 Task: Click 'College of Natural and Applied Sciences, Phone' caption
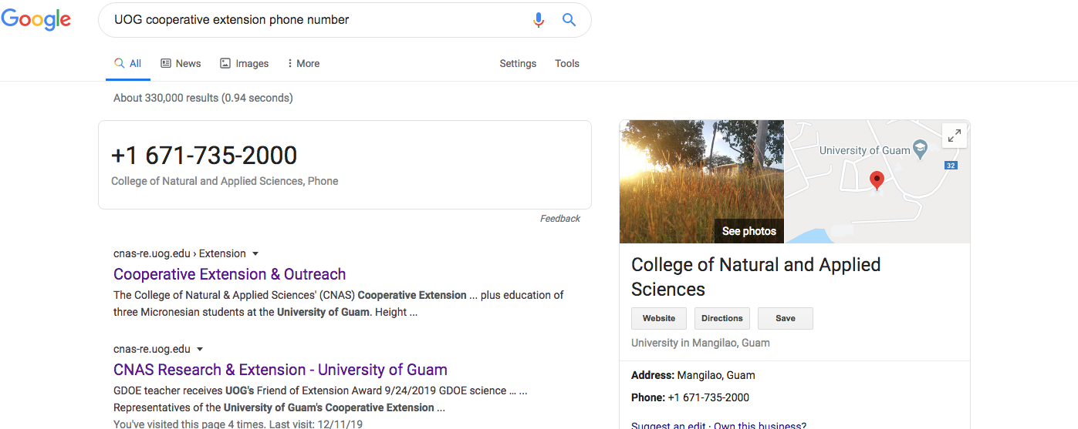pos(225,182)
